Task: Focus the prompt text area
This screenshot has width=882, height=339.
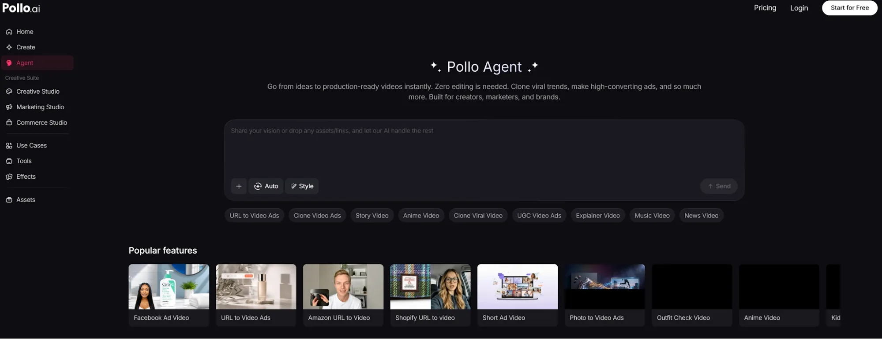Action: [x=484, y=150]
